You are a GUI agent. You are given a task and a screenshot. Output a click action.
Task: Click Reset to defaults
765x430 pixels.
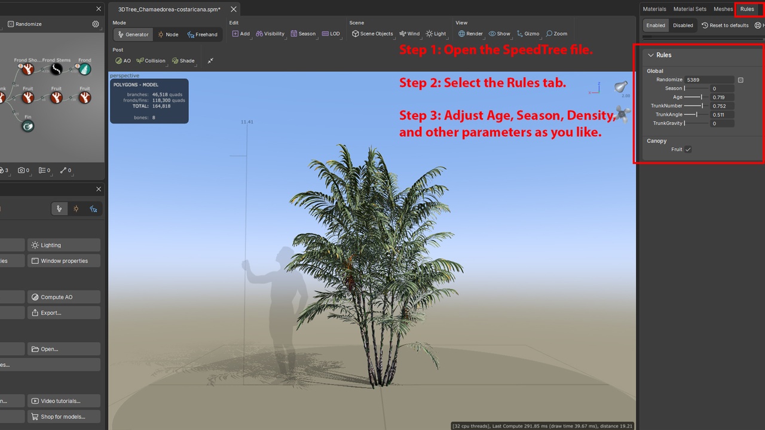(725, 25)
